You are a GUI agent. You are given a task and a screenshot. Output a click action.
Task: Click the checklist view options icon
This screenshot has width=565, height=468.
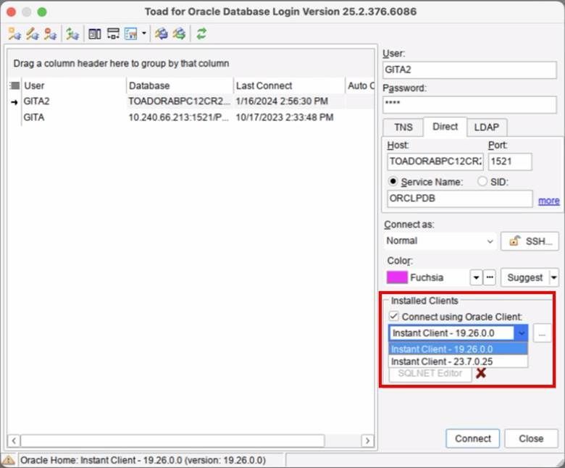coord(130,34)
